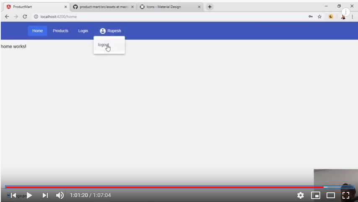Skip to the next video
The width and height of the screenshot is (358, 202).
(45, 195)
